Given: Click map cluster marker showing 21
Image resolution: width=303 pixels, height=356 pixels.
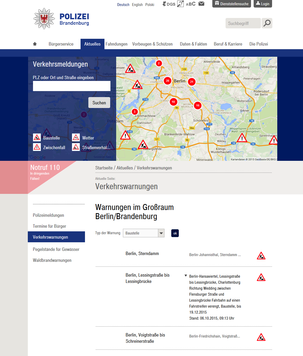Looking at the screenshot, I should point(192,82).
